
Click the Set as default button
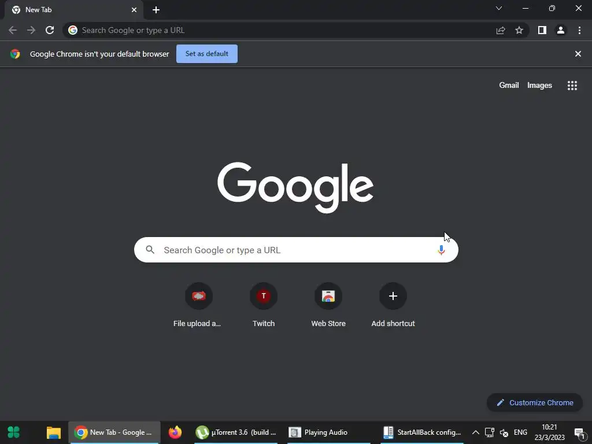[207, 54]
